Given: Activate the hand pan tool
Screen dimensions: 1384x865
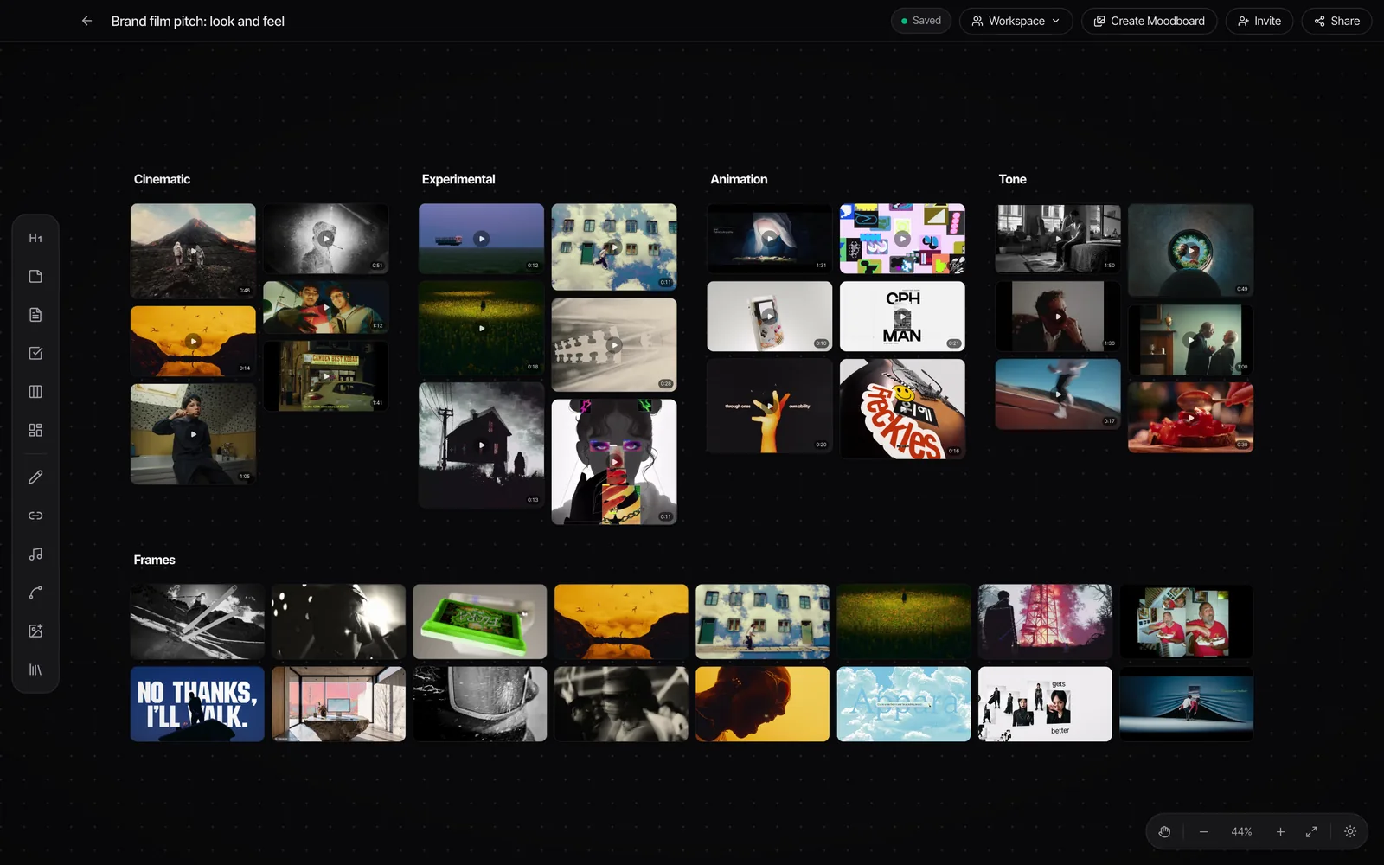Looking at the screenshot, I should coord(1164,831).
